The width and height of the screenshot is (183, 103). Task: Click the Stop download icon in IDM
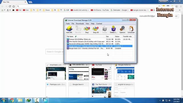87,29
